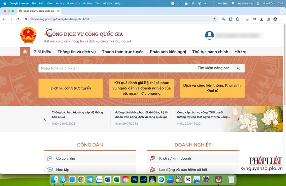Open Phản ánh kiến nghị menu
This screenshot has width=286, height=186.
(x=168, y=52)
